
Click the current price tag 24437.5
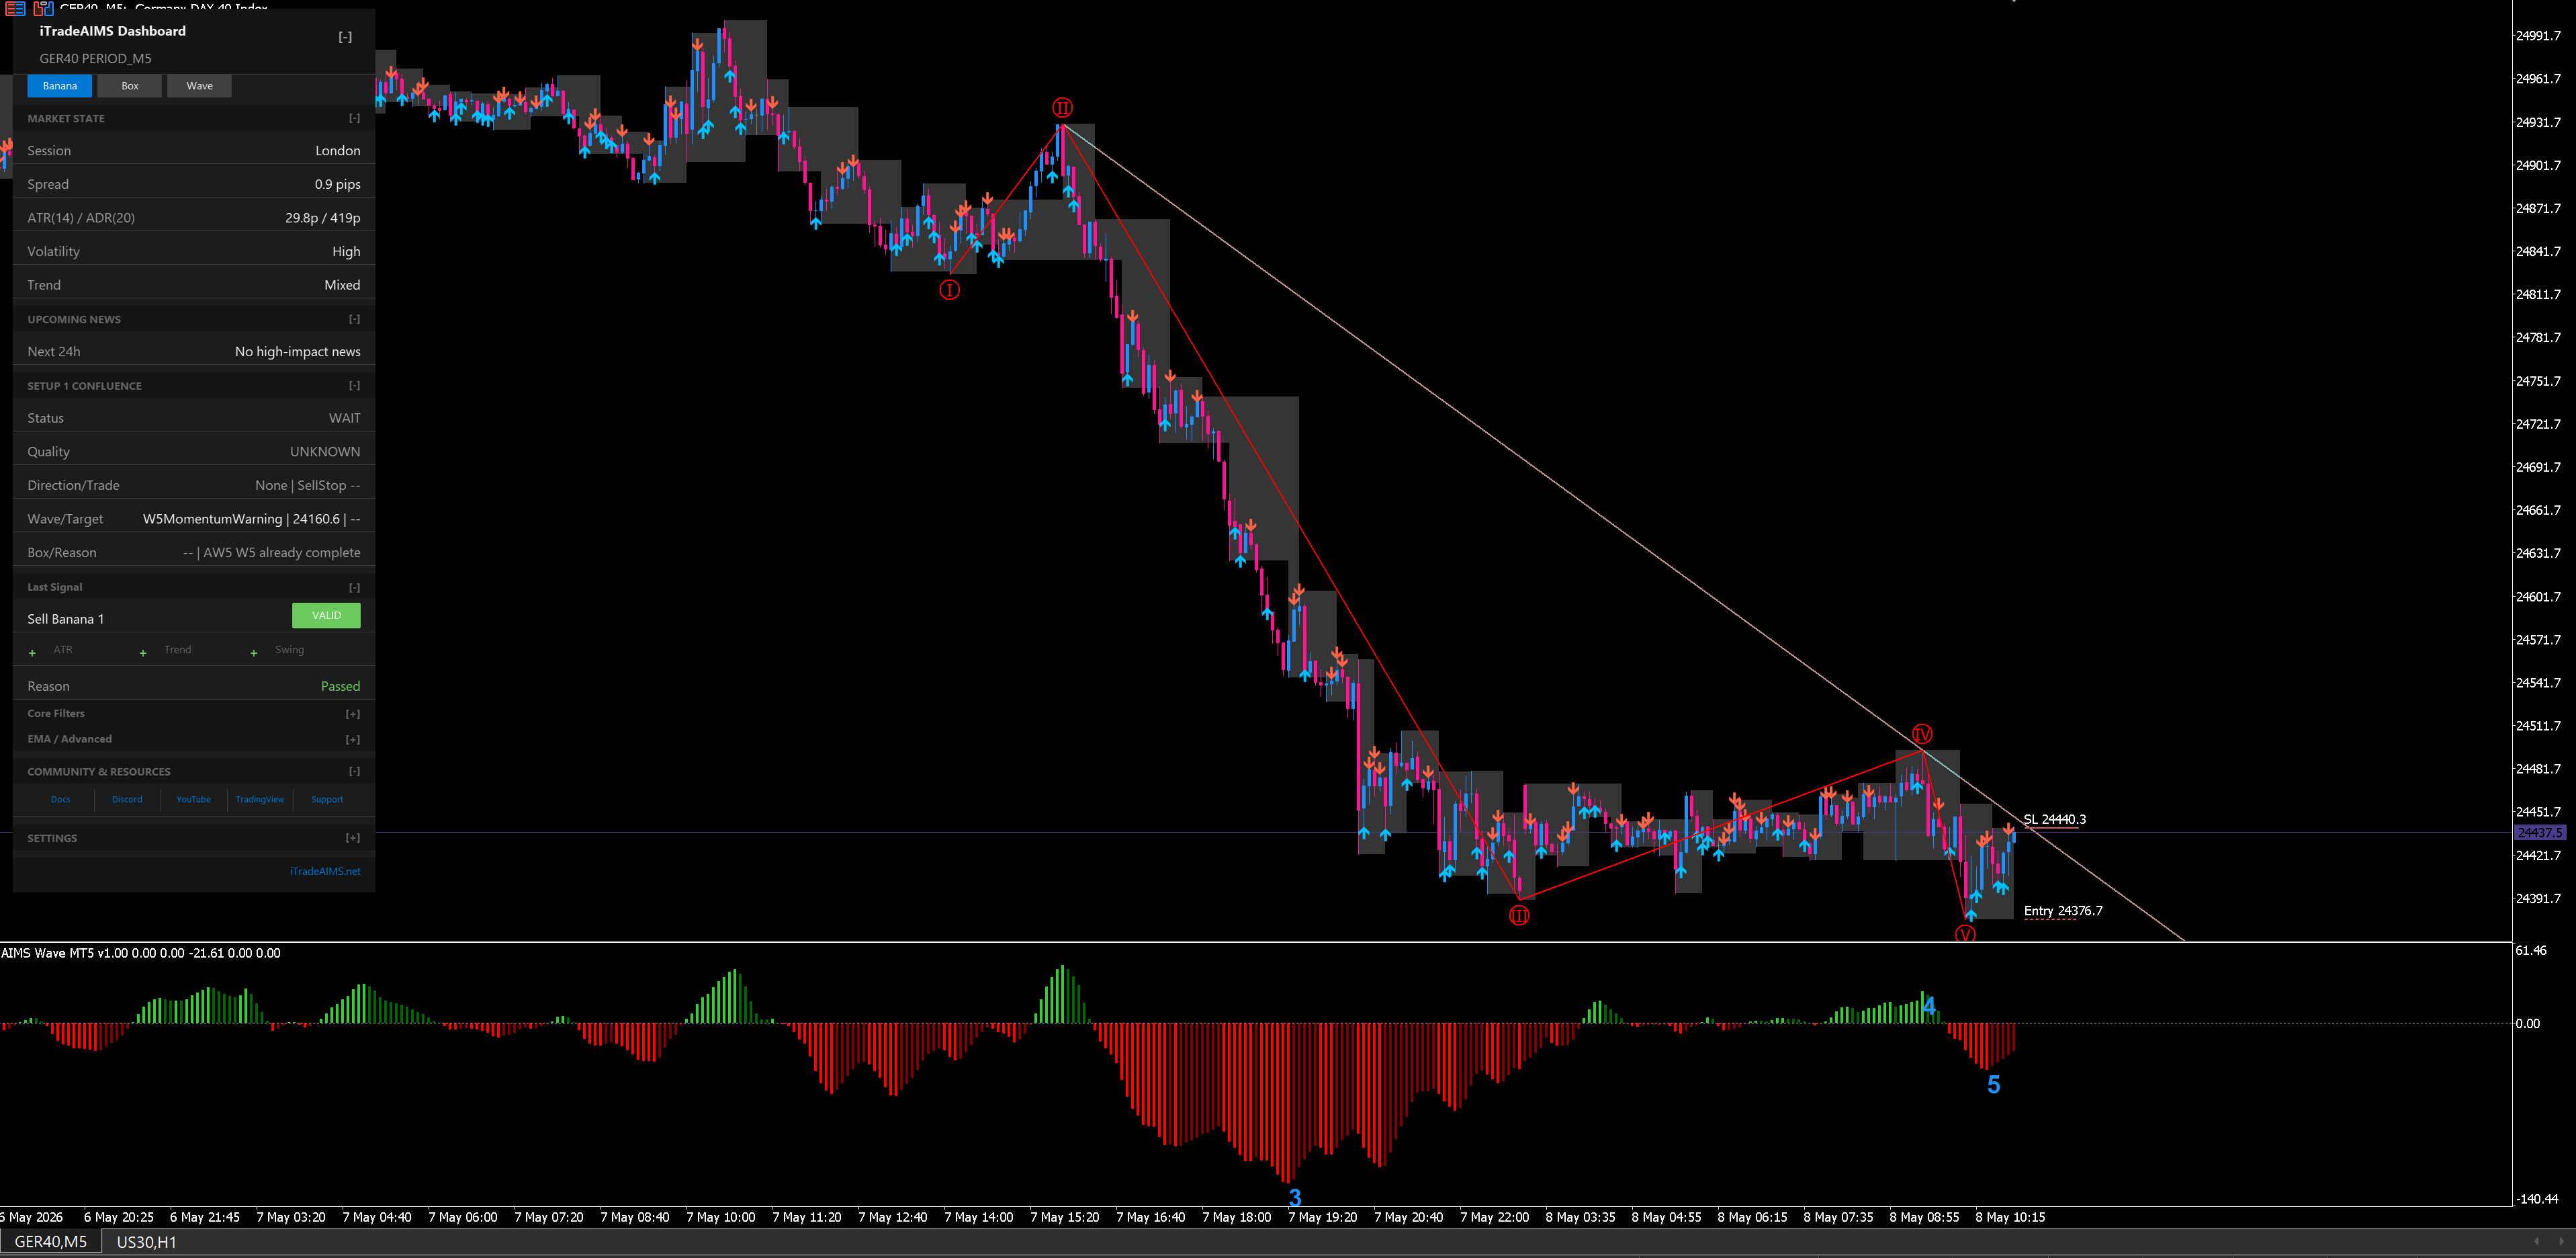tap(2539, 833)
